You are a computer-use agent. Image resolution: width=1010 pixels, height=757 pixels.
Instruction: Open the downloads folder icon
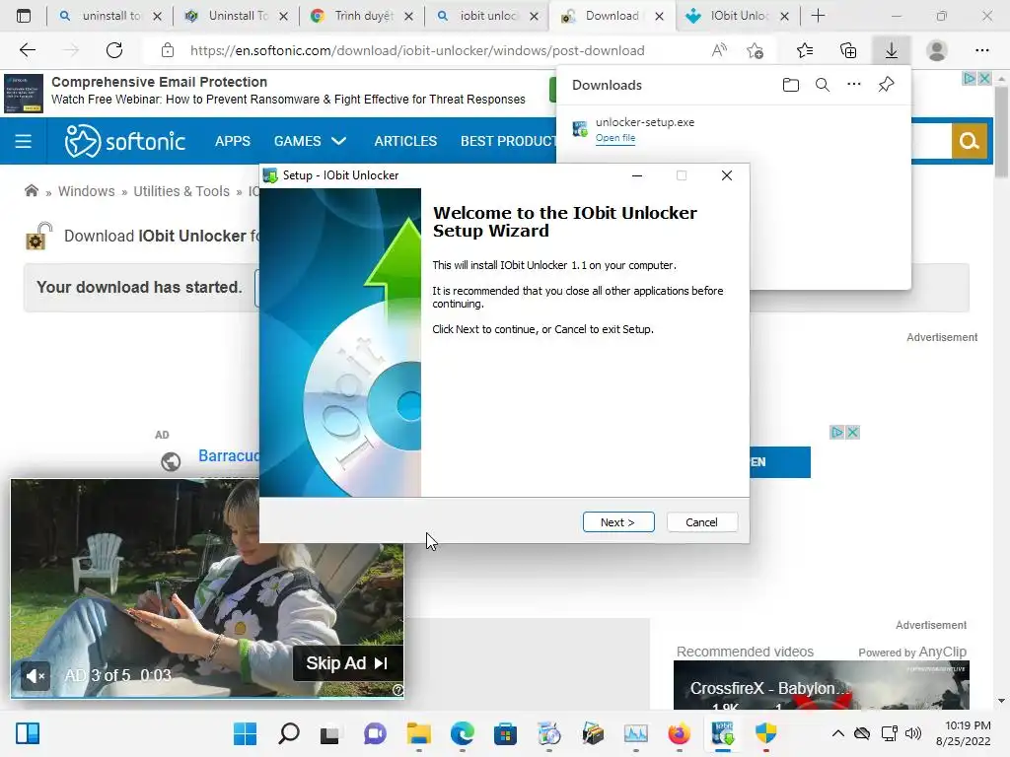[x=791, y=85]
